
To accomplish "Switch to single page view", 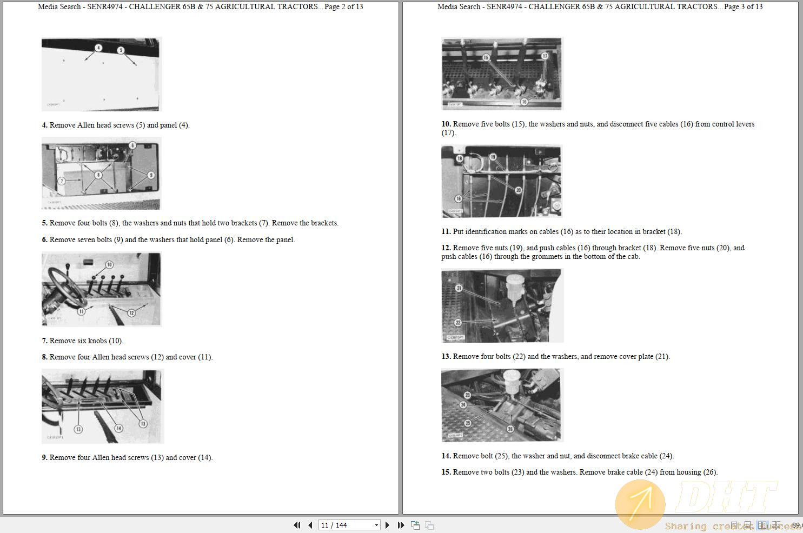I will click(x=734, y=525).
